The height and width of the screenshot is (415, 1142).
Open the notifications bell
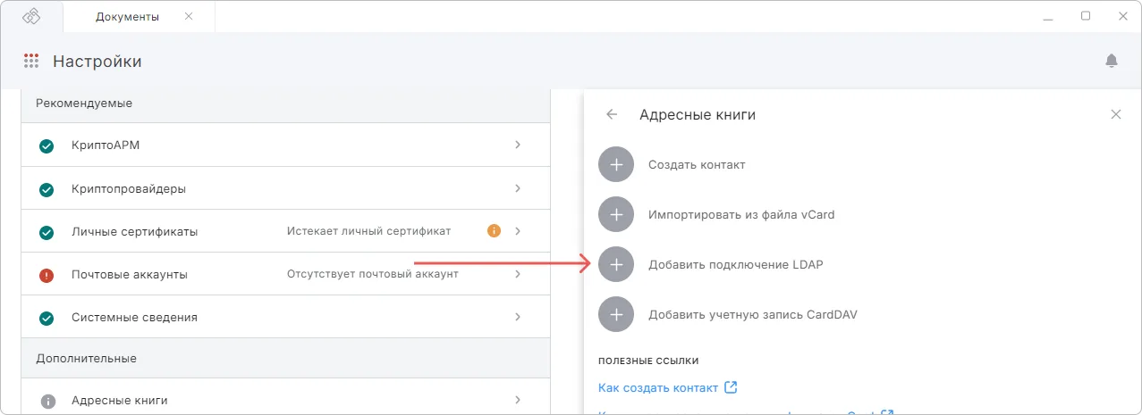[1112, 61]
